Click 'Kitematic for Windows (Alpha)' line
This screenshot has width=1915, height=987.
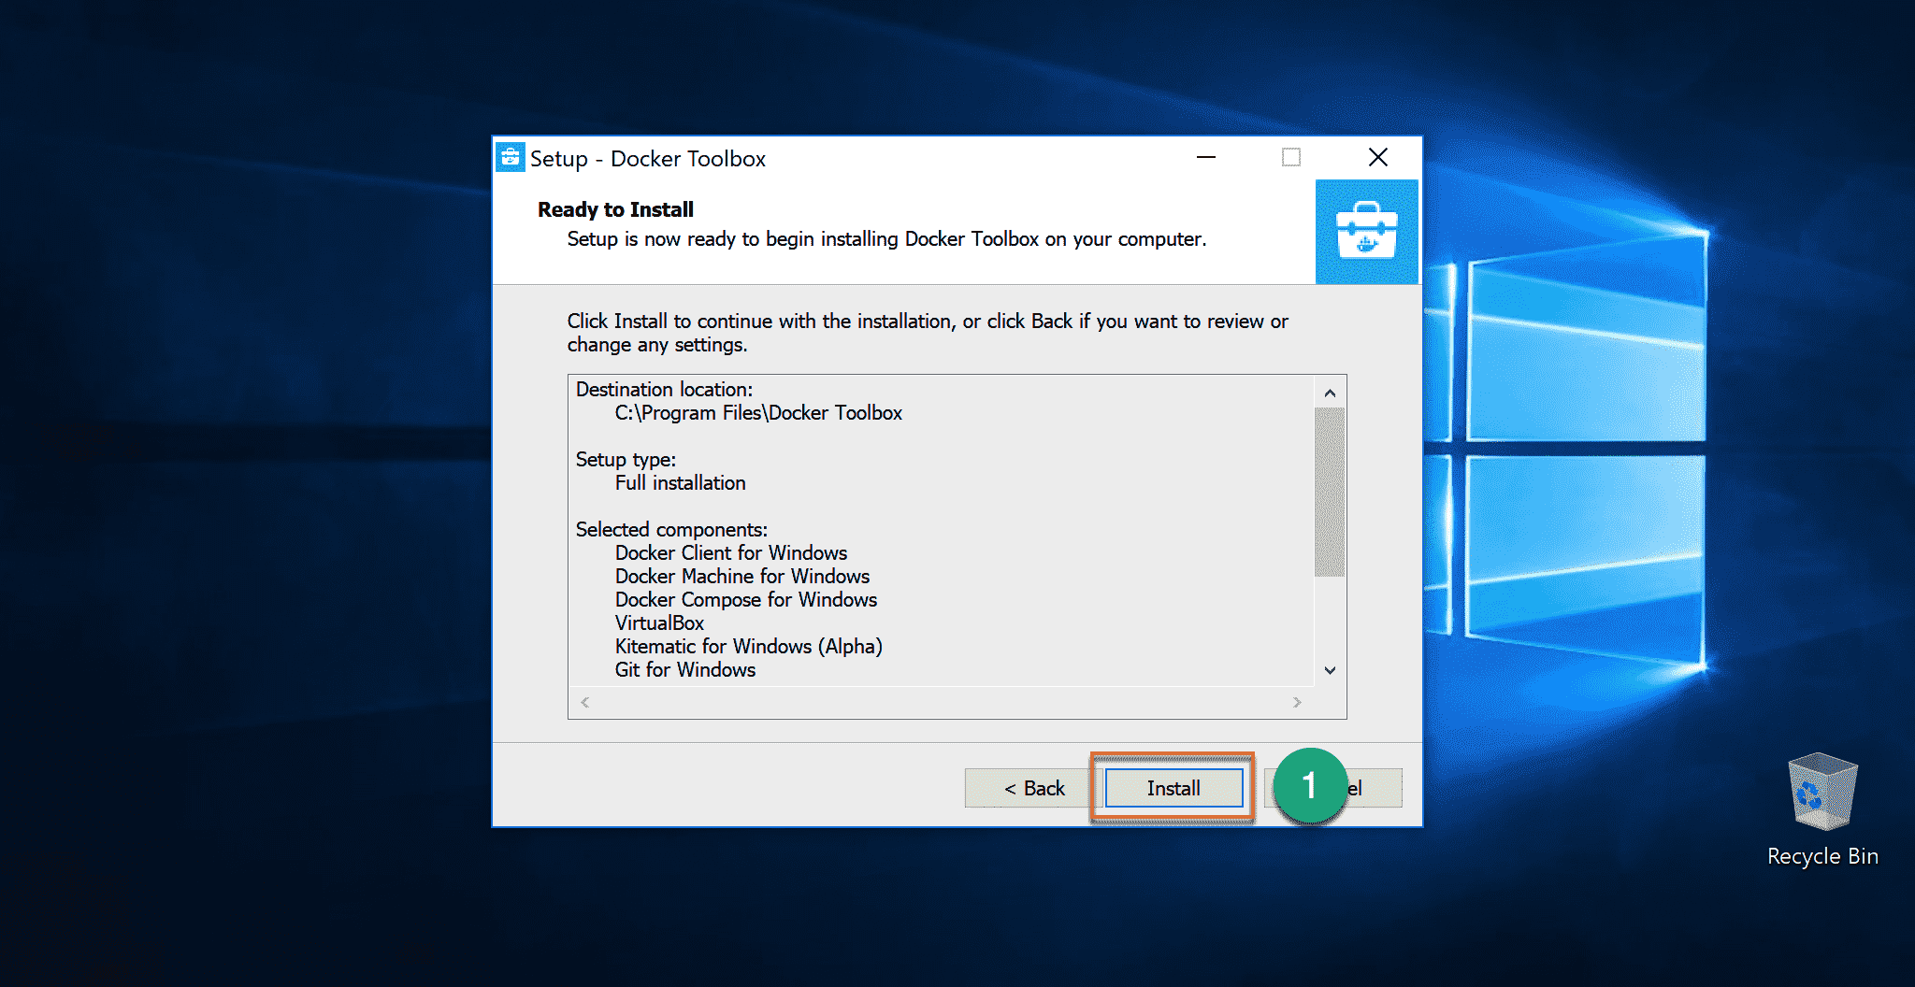click(x=749, y=647)
